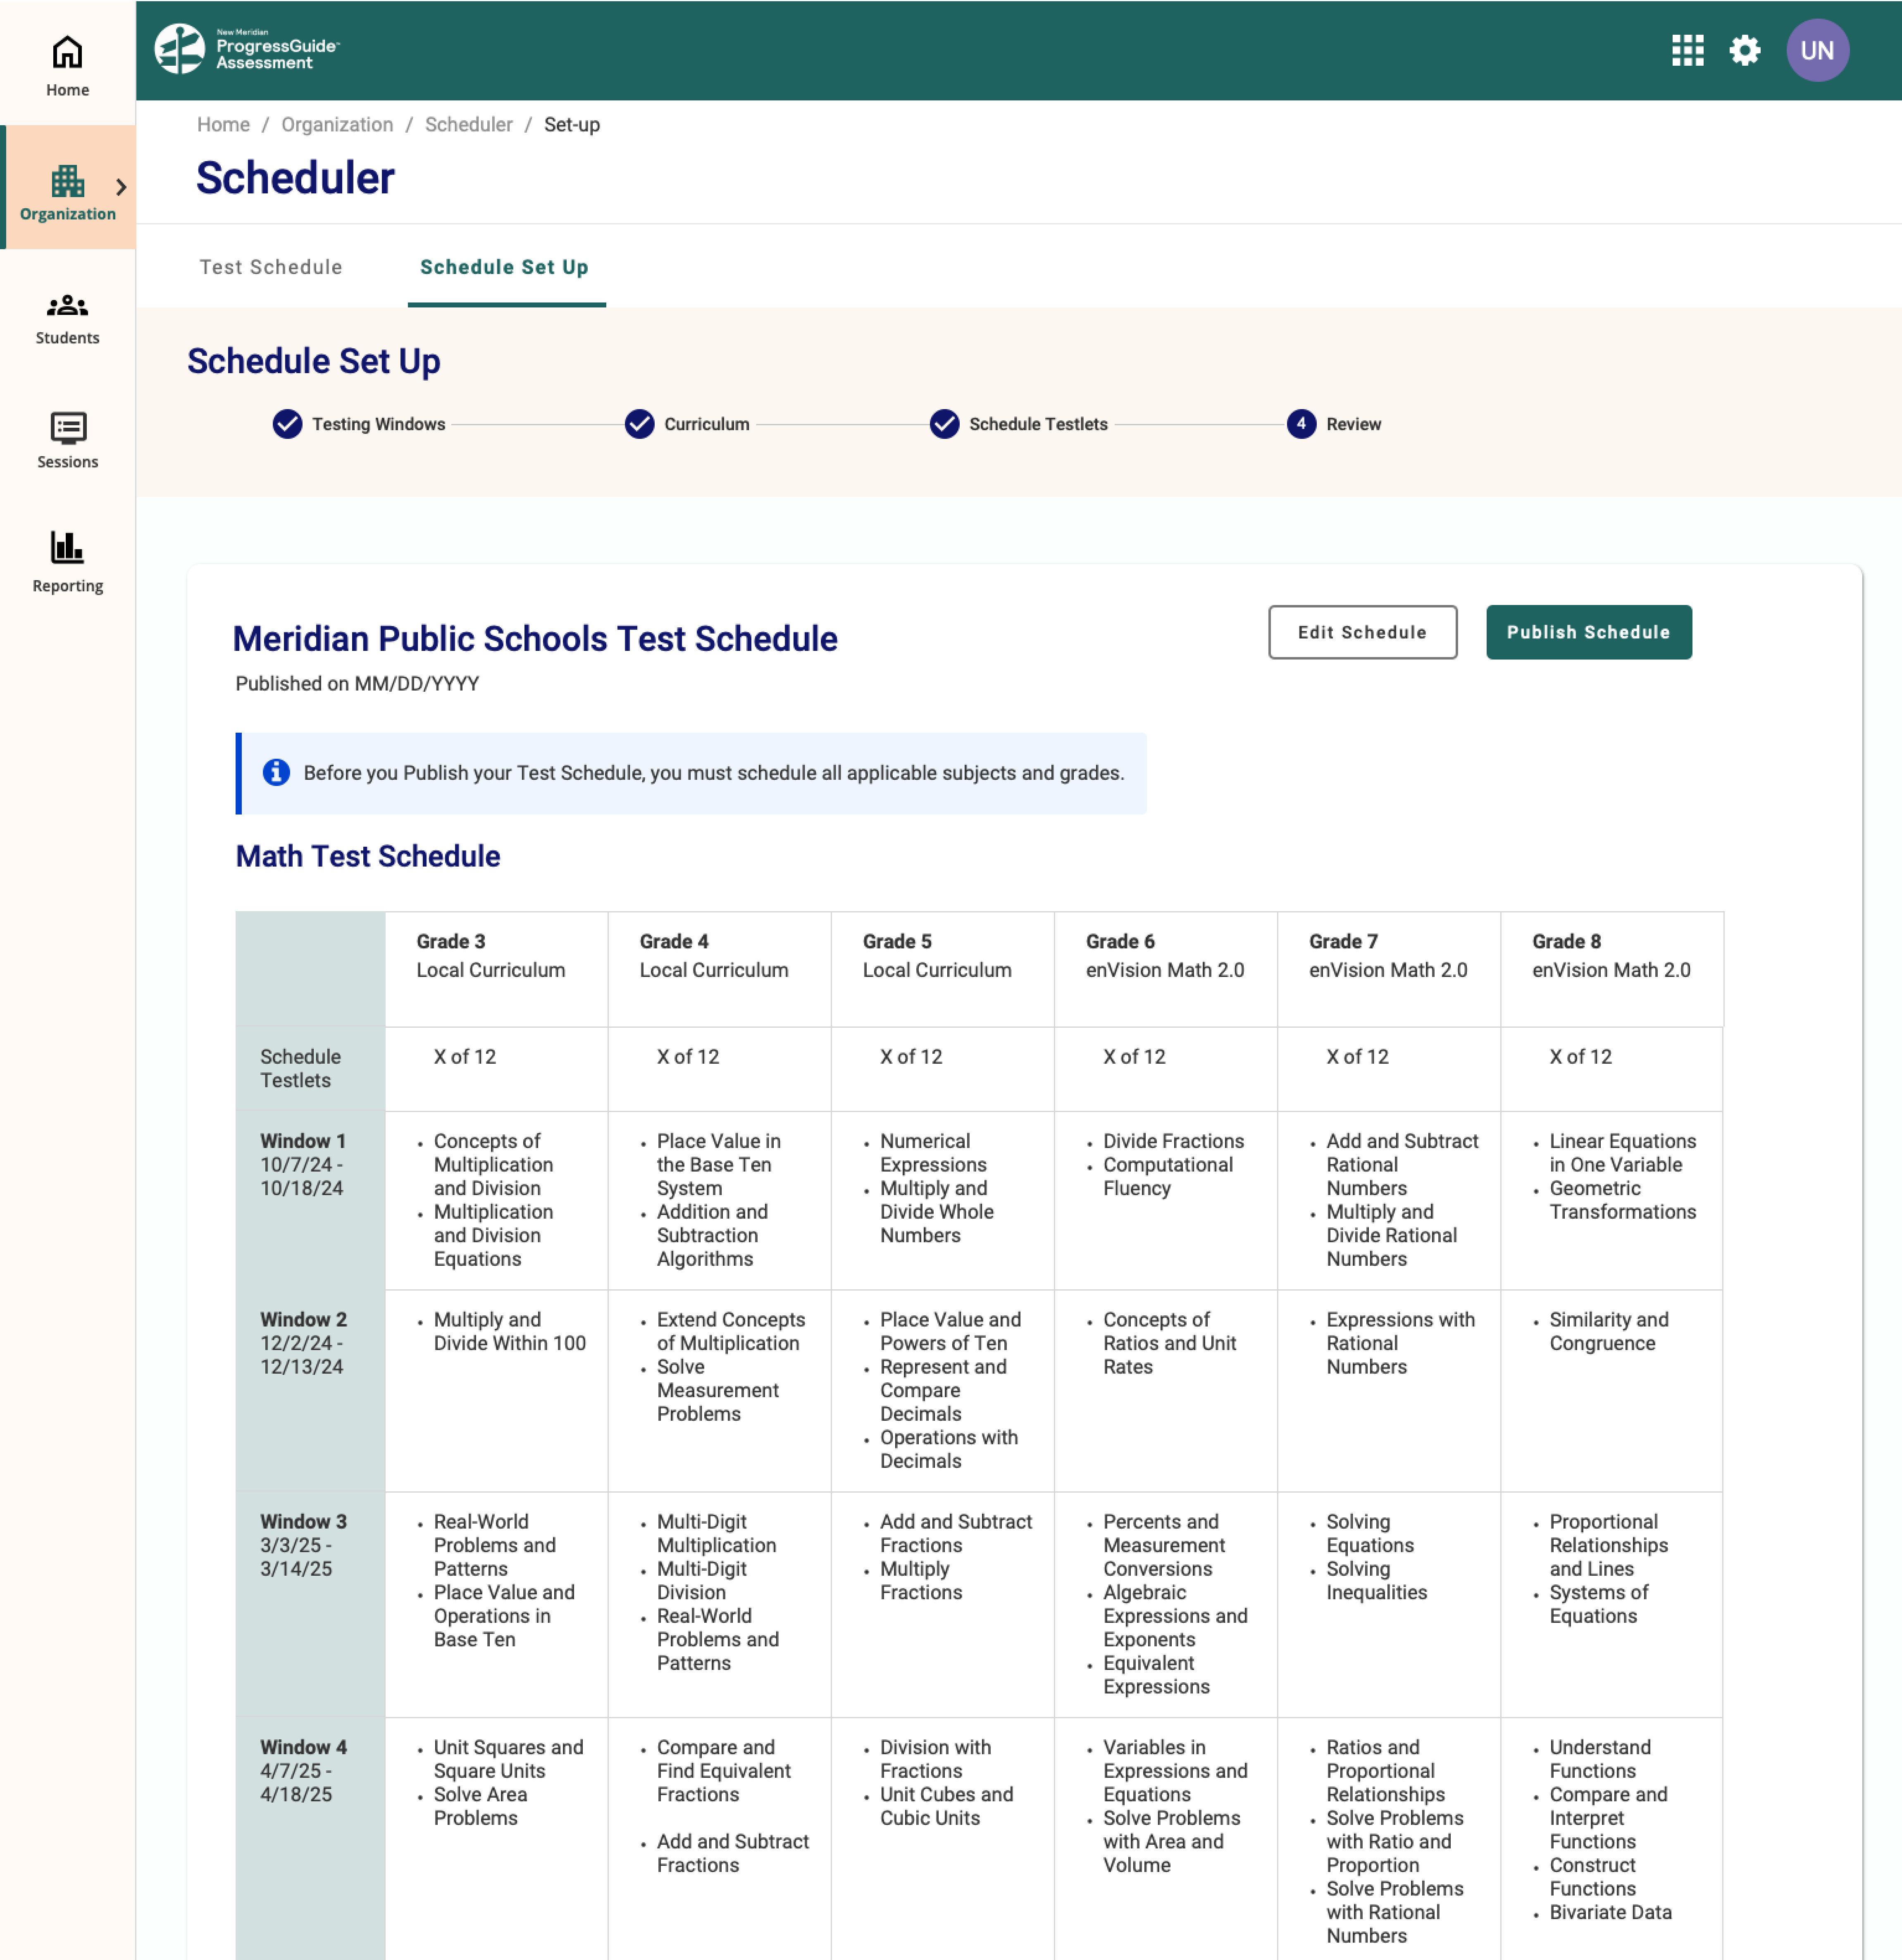1902x1960 pixels.
Task: Click the Publish Schedule button
Action: (x=1587, y=632)
